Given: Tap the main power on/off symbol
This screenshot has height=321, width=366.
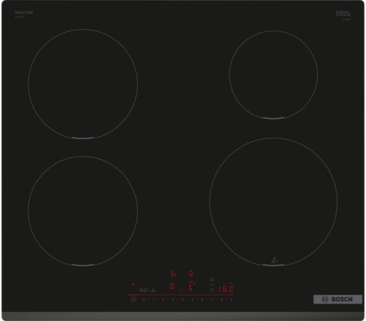Looking at the screenshot, I should pyautogui.click(x=133, y=300).
